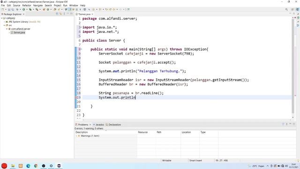Viewport: 300px width, 169px height.
Task: Open File Explorer from the taskbar
Action: tap(13, 166)
